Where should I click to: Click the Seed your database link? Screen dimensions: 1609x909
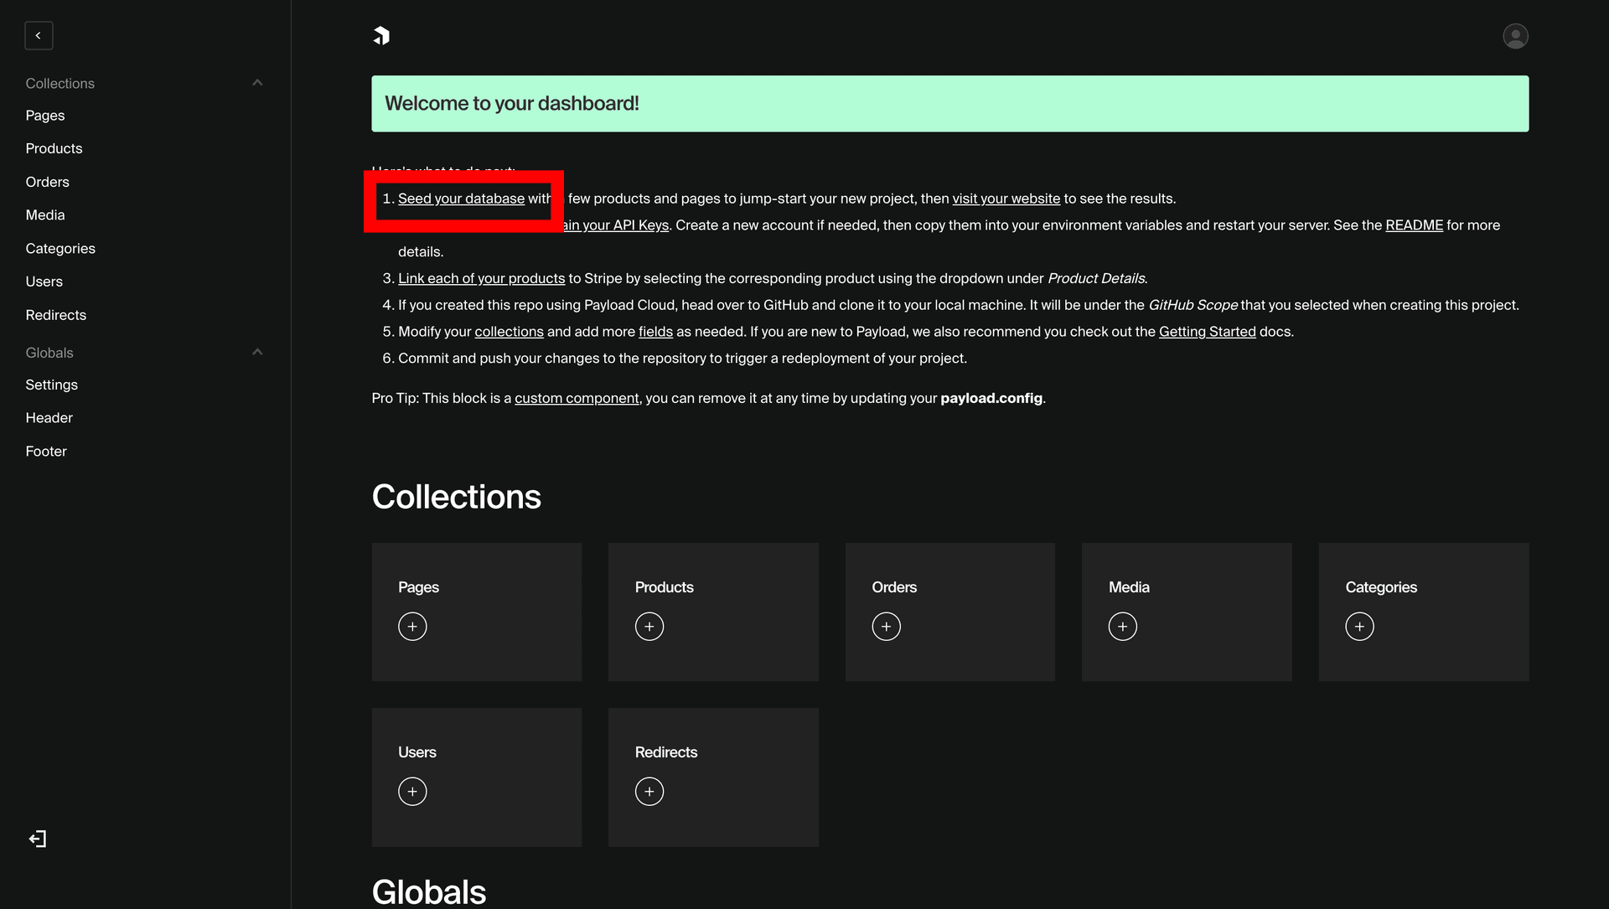460,199
